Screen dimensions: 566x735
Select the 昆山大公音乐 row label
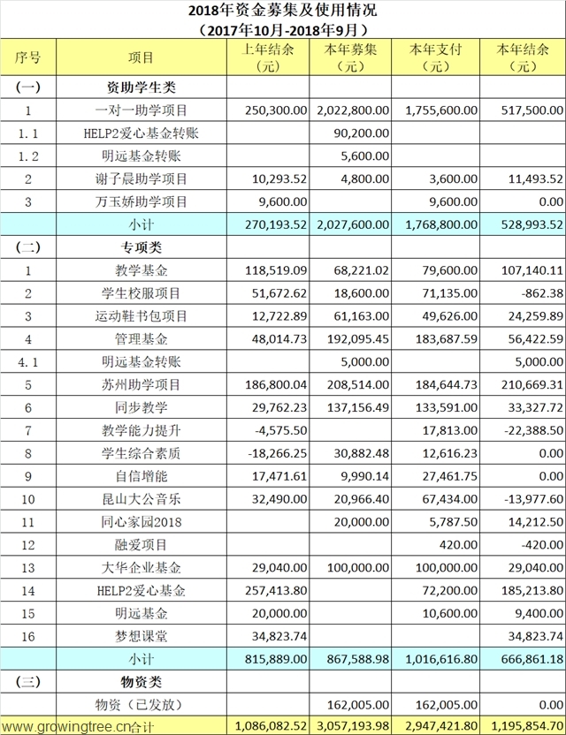[x=141, y=498]
